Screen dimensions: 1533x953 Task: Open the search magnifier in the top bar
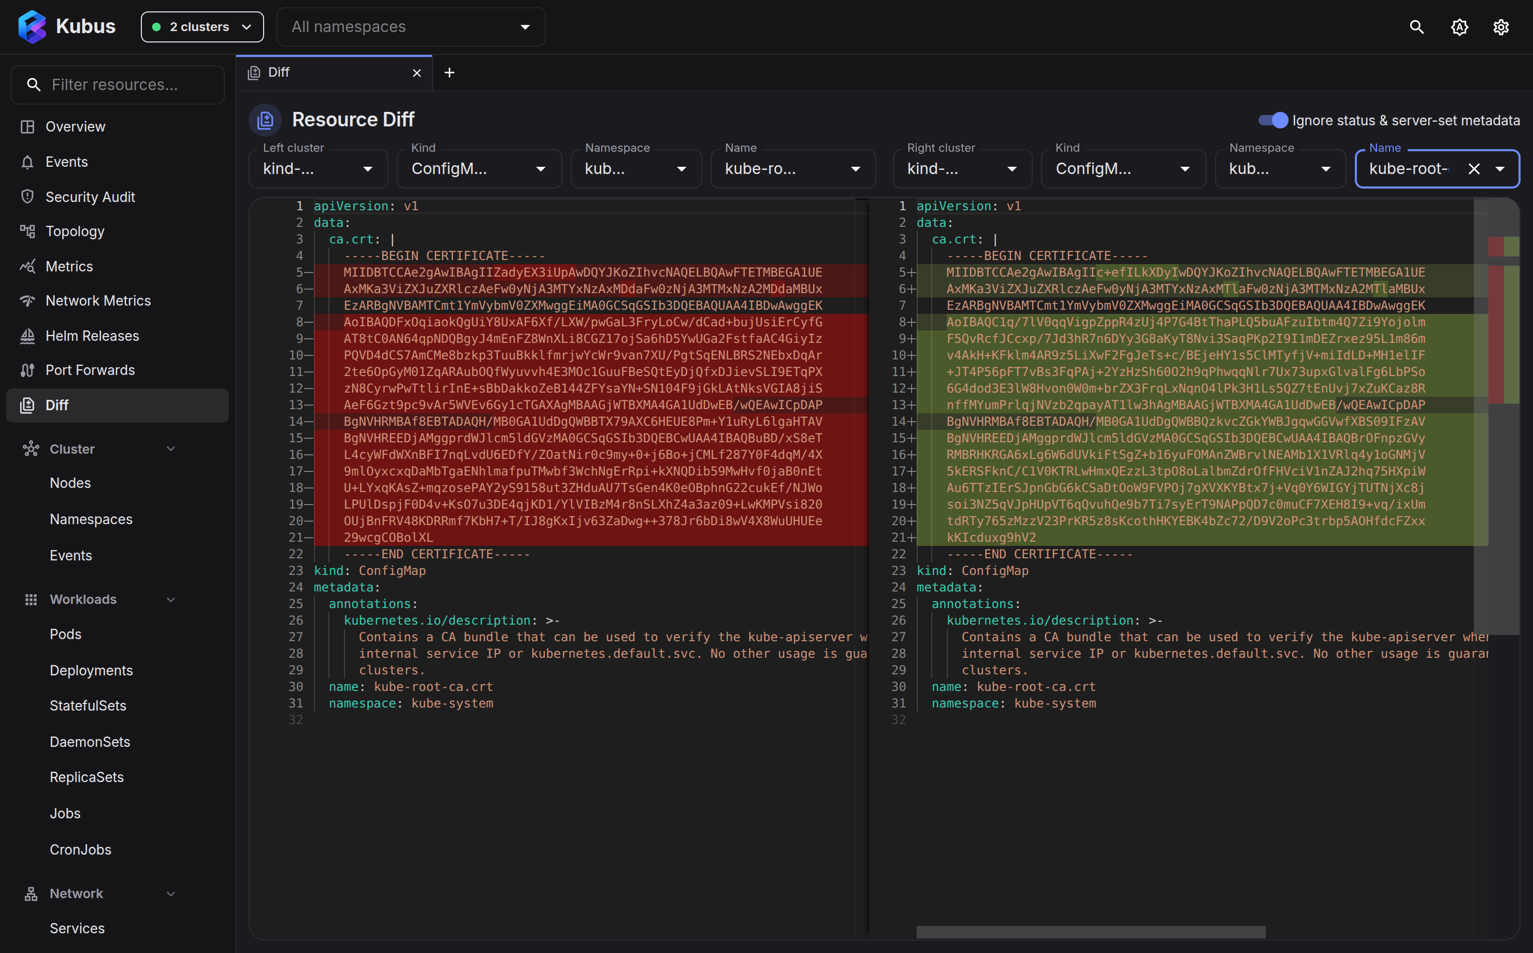pyautogui.click(x=1416, y=27)
